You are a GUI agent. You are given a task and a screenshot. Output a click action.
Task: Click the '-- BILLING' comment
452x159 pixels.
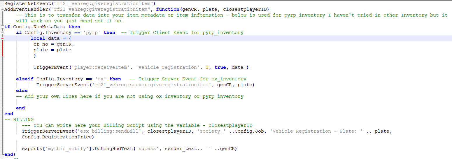pos(19,120)
